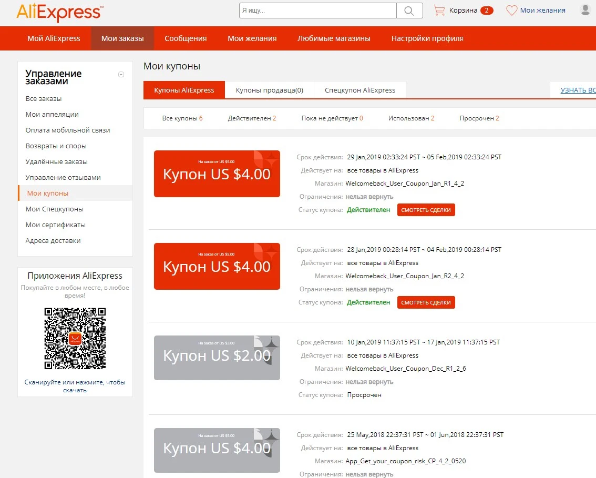Click Welcomeback_User_Coupon_Jan_R2_4_2 store name

click(405, 276)
